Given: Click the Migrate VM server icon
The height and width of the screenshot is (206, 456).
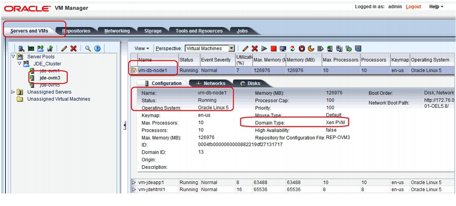Looking at the screenshot, I should click(330, 48).
